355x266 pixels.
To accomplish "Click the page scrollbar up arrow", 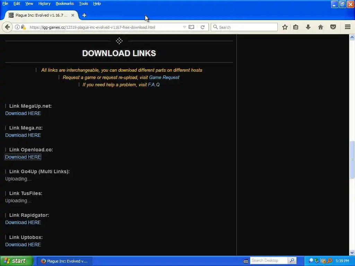I will pyautogui.click(x=352, y=37).
